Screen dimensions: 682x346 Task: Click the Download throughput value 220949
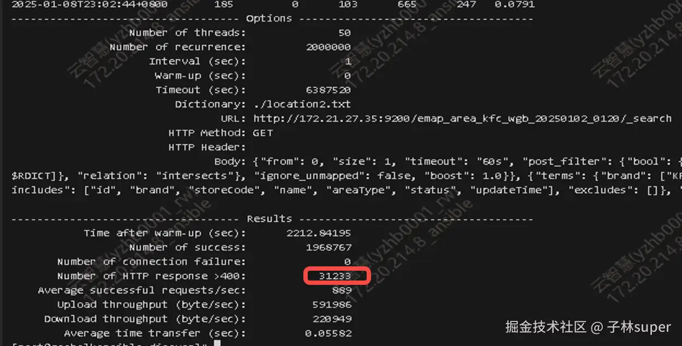point(332,319)
